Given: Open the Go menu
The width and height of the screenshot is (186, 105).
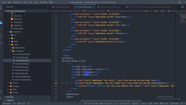Looking at the screenshot, I should click(x=31, y=2).
